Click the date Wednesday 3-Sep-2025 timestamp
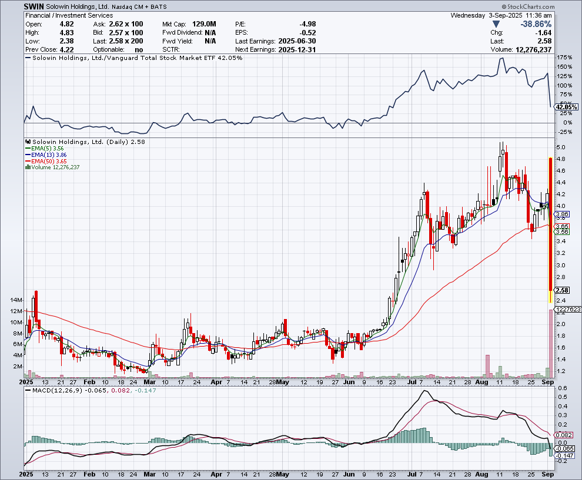Image resolution: width=582 pixels, height=480 pixels. point(501,16)
